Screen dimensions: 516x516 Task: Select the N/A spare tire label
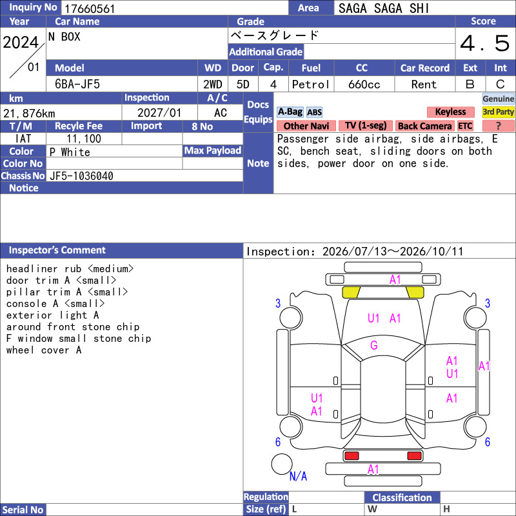tap(298, 476)
